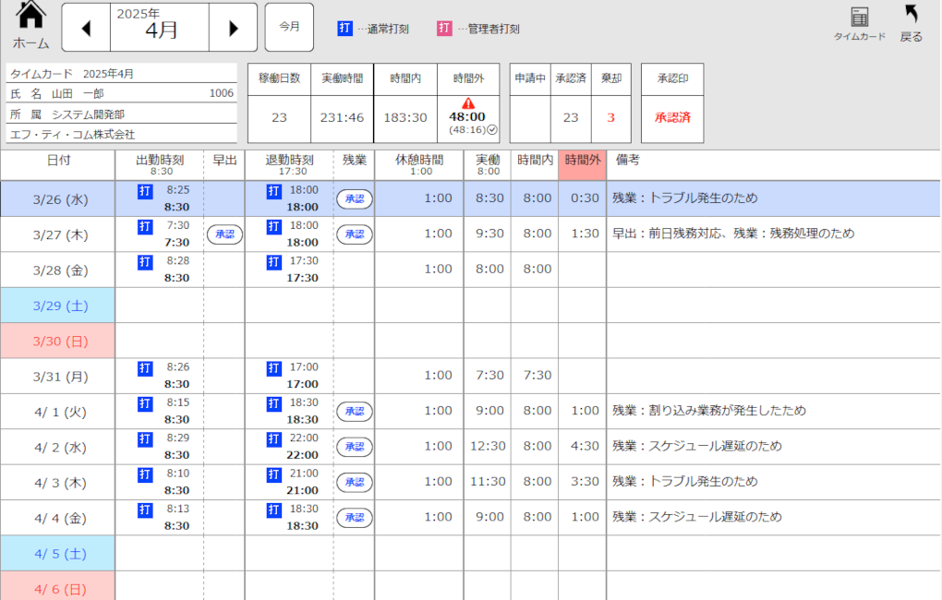
Task: Click the clock-in stamp icon for 4/3
Action: pos(145,474)
